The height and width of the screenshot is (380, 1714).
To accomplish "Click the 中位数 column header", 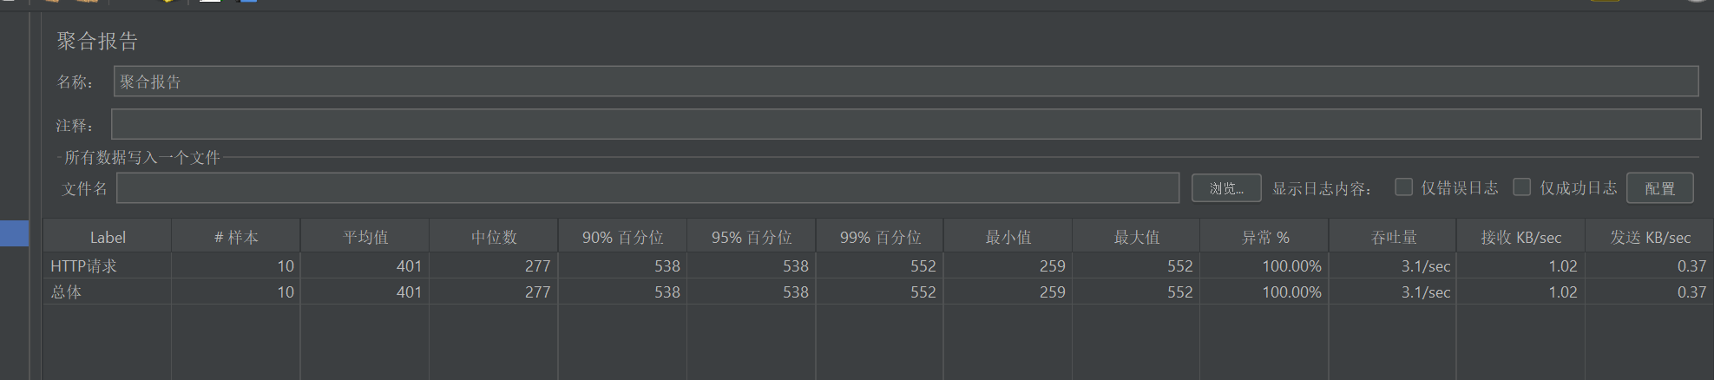I will pyautogui.click(x=494, y=237).
